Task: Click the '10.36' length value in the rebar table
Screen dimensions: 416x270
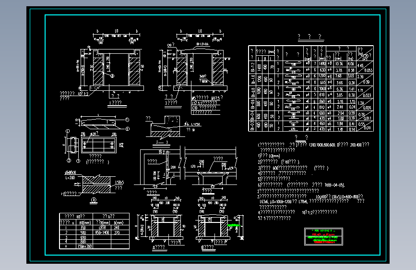Action: coord(339,64)
